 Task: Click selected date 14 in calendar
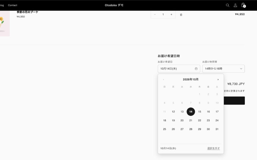191,112
